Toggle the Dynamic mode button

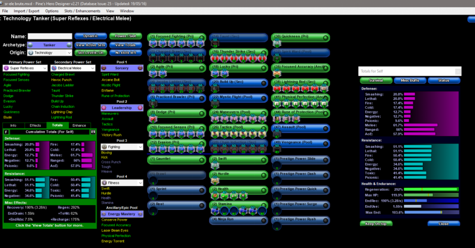[x=90, y=36]
